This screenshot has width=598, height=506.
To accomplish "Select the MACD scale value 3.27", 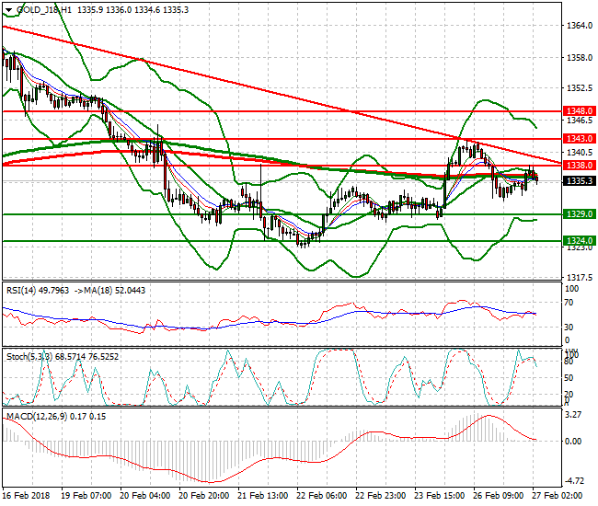I will pyautogui.click(x=574, y=415).
